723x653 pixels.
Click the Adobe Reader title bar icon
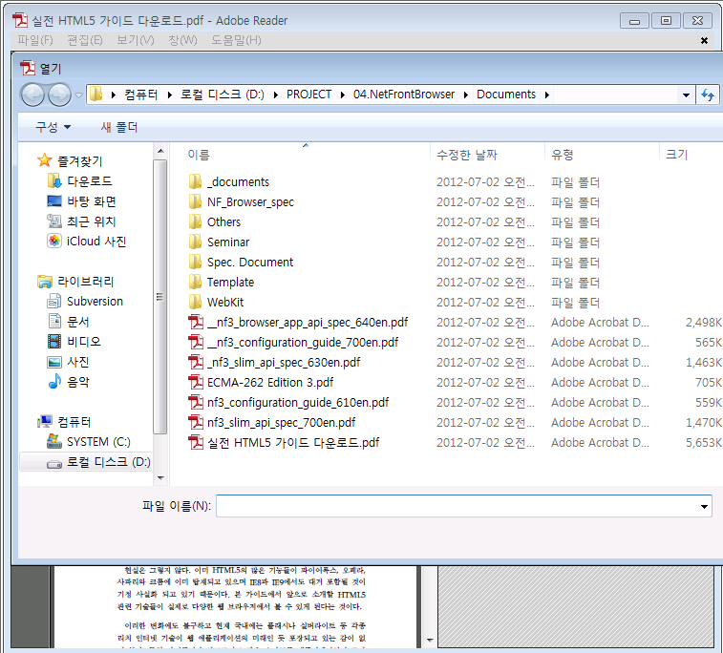pos(20,20)
